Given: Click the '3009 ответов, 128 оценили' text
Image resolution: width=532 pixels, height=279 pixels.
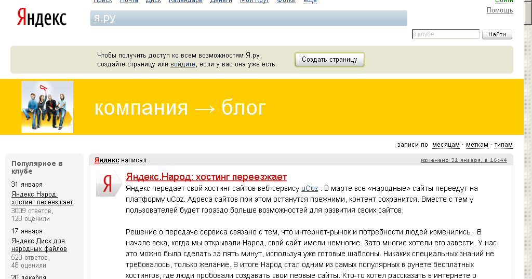Looking at the screenshot, I should pos(32,215).
